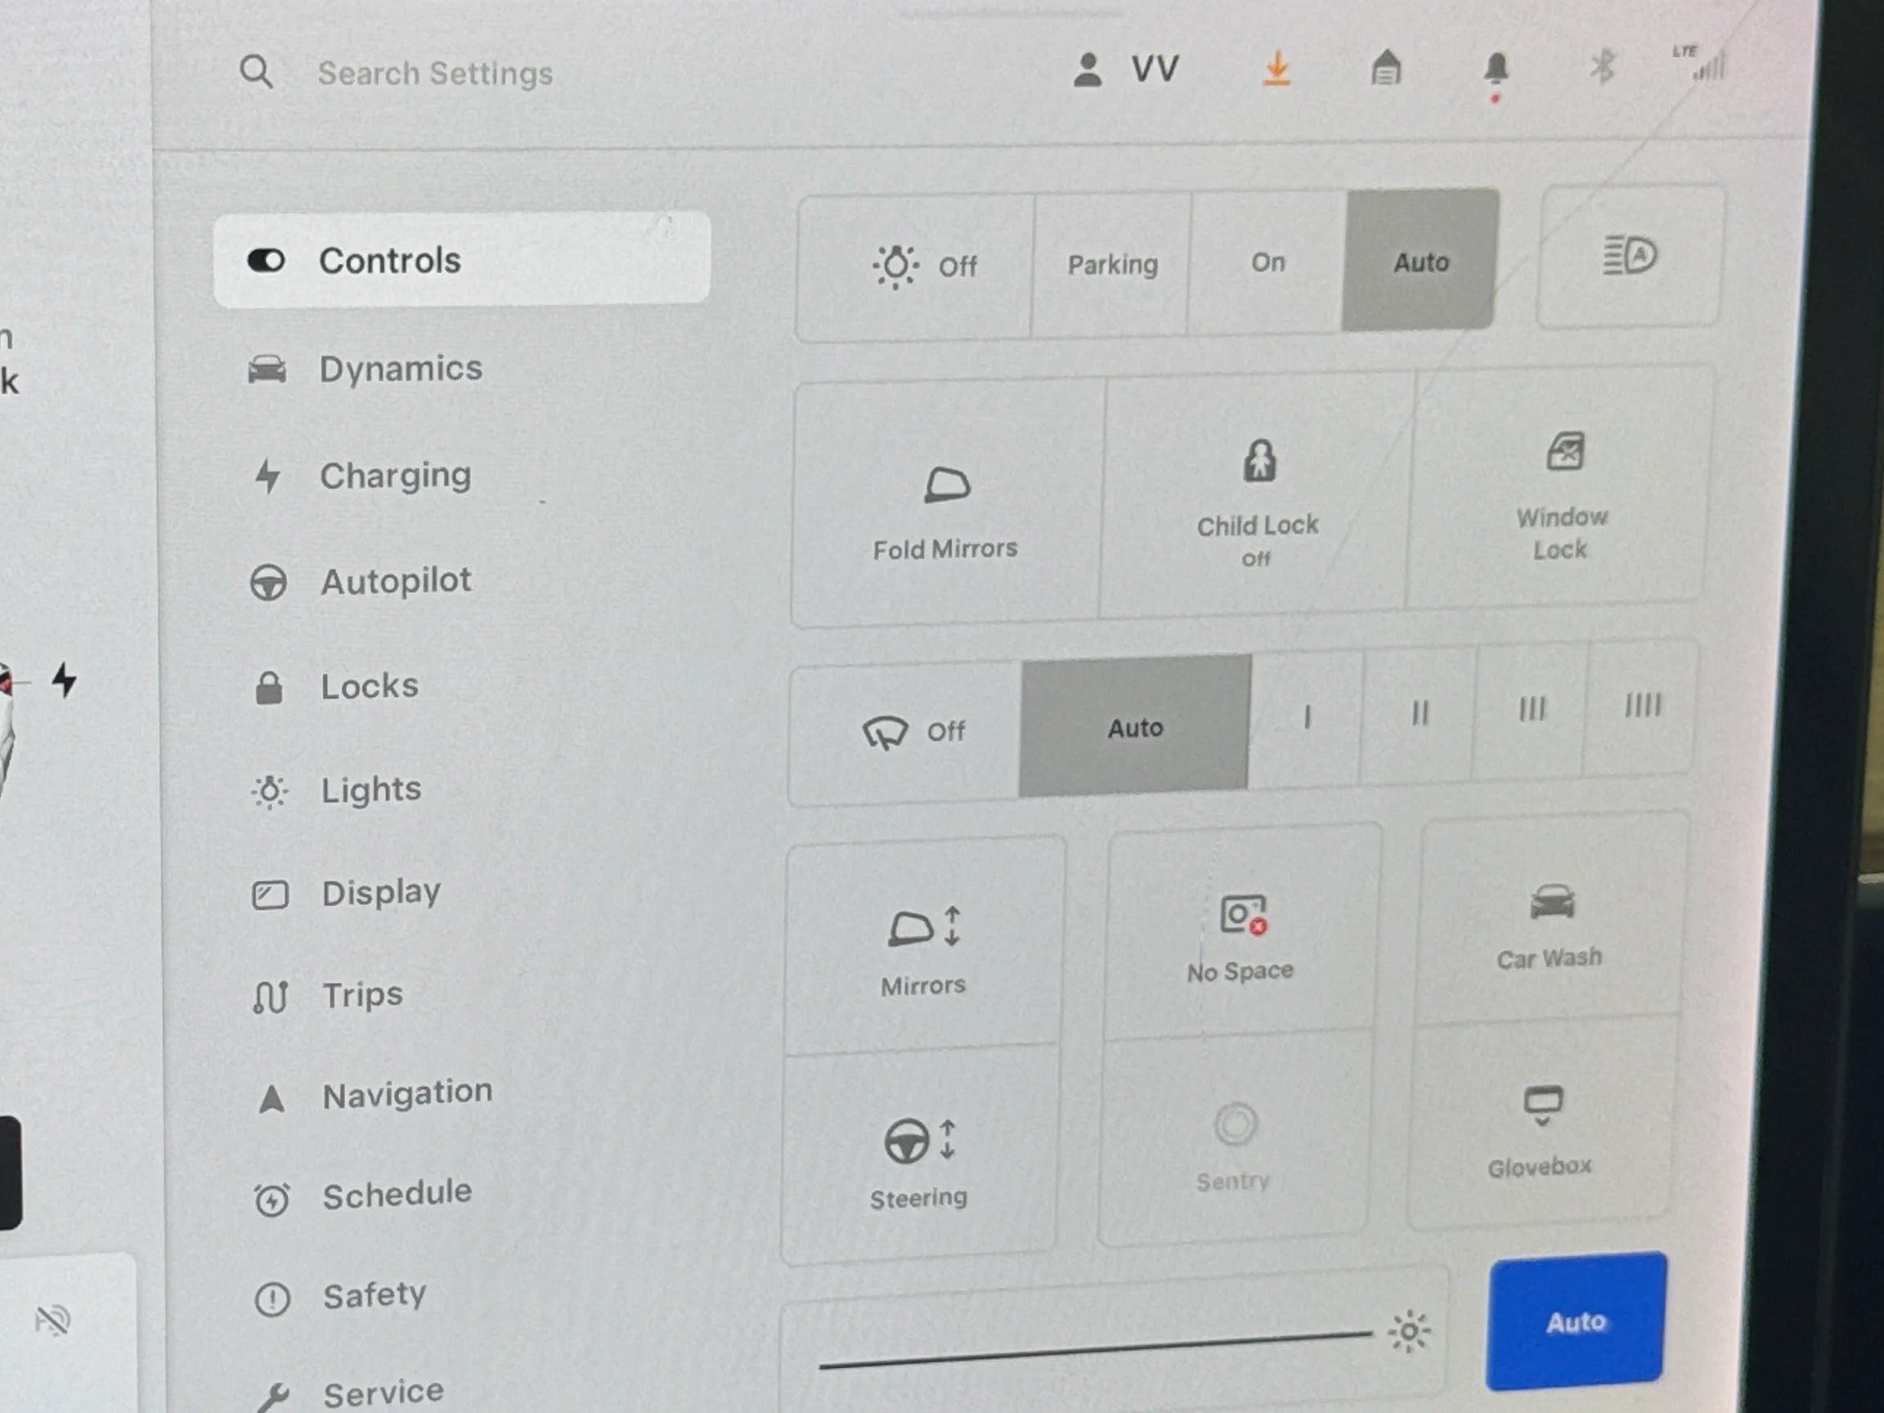Open the Trips settings menu
1884x1413 pixels.
328,995
